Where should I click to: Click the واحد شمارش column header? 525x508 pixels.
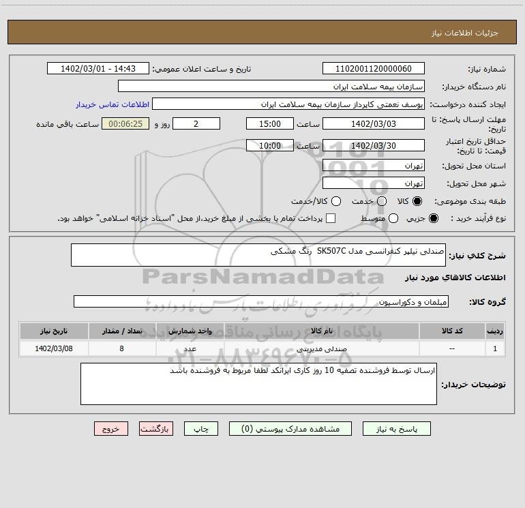coord(190,331)
